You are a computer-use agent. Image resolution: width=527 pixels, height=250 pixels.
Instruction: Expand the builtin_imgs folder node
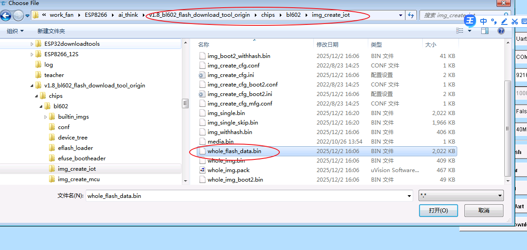[x=46, y=117]
